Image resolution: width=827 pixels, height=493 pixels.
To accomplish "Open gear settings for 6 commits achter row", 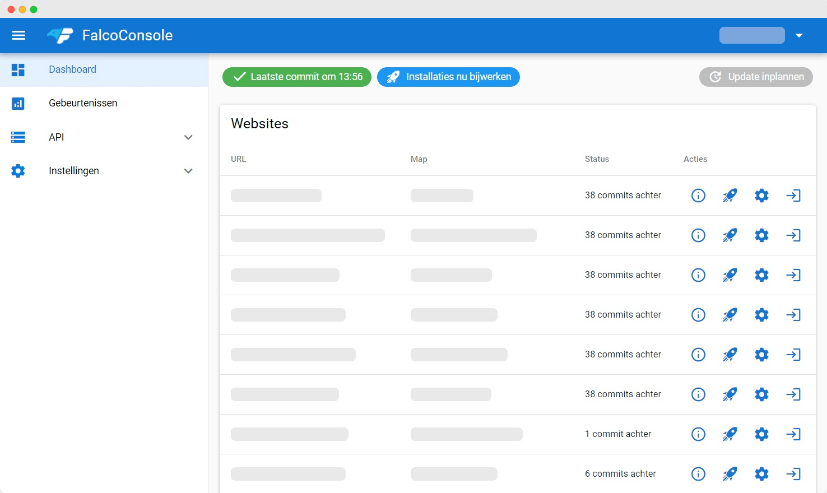I will coord(761,474).
